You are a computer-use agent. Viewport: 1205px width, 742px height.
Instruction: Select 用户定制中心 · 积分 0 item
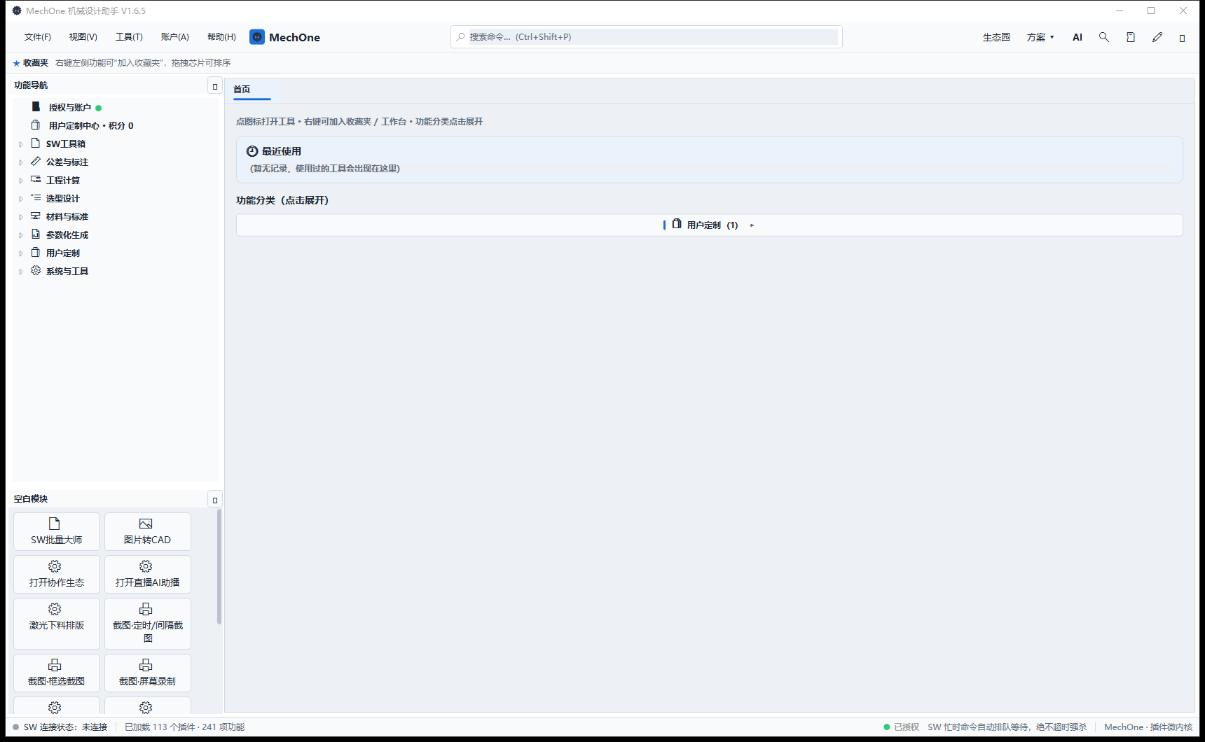(91, 125)
